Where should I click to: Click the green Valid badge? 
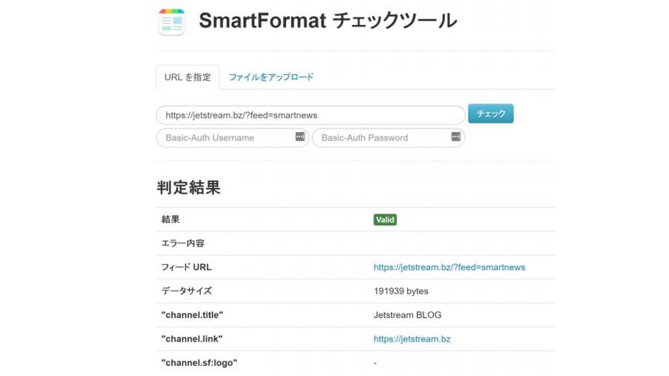click(385, 219)
